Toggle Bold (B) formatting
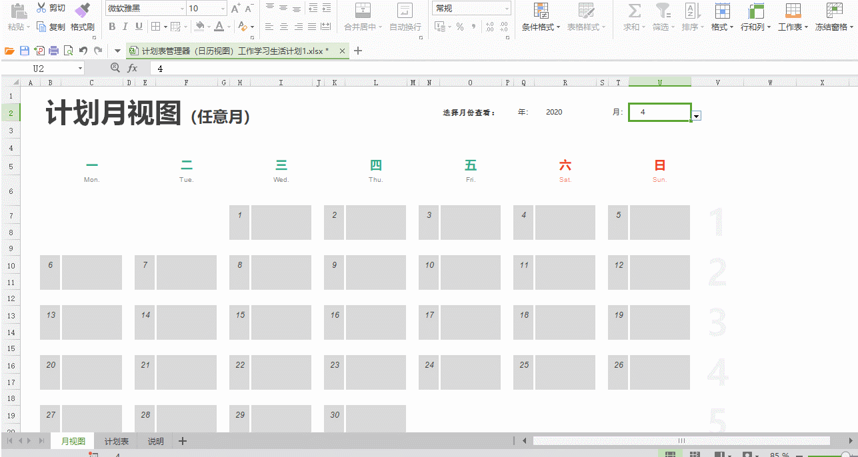Image resolution: width=858 pixels, height=457 pixels. 112,27
